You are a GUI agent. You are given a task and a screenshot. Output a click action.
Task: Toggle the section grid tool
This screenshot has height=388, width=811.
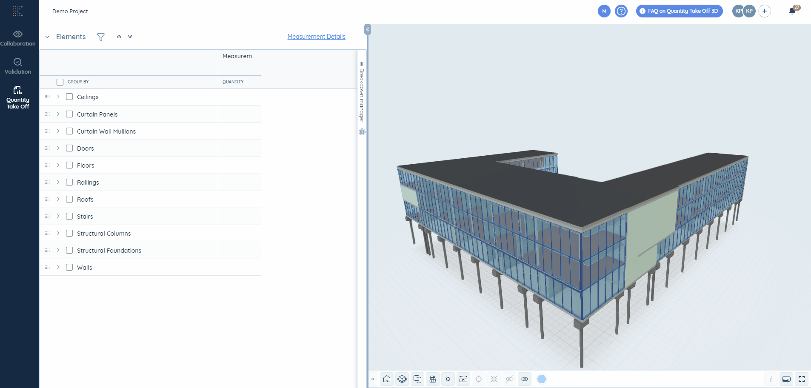click(x=433, y=379)
